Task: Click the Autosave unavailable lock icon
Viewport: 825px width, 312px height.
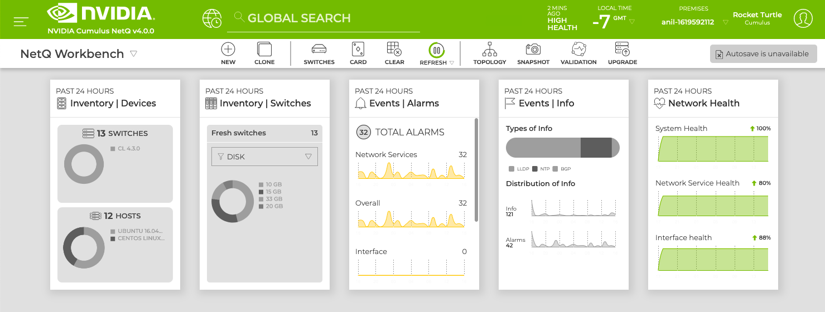Action: 719,54
